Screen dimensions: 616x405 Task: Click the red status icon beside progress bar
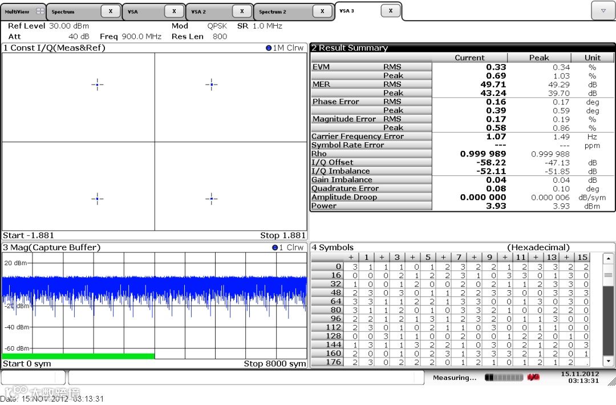[533, 378]
